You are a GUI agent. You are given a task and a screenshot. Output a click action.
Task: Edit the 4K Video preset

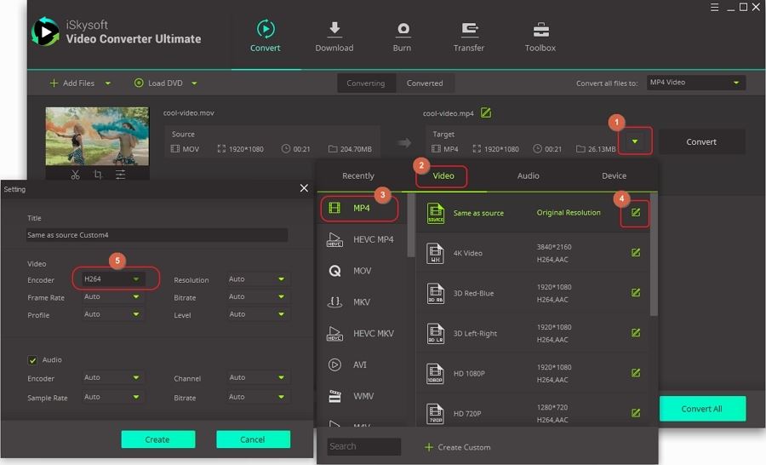[x=635, y=253]
